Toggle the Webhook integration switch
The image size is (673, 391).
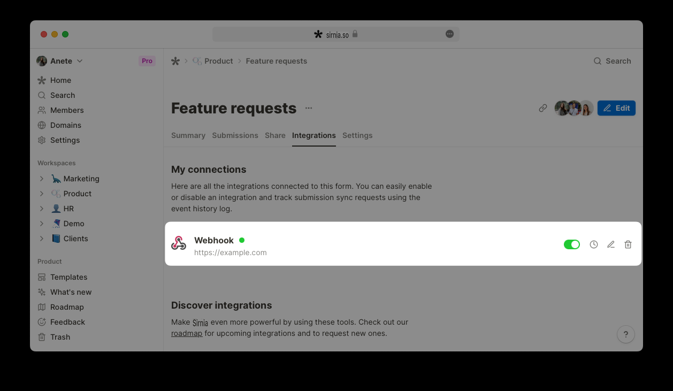tap(572, 244)
